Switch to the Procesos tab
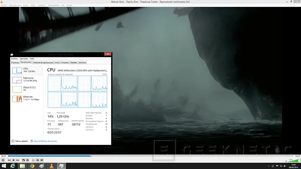Screen dimensions: 301x169 15,63
